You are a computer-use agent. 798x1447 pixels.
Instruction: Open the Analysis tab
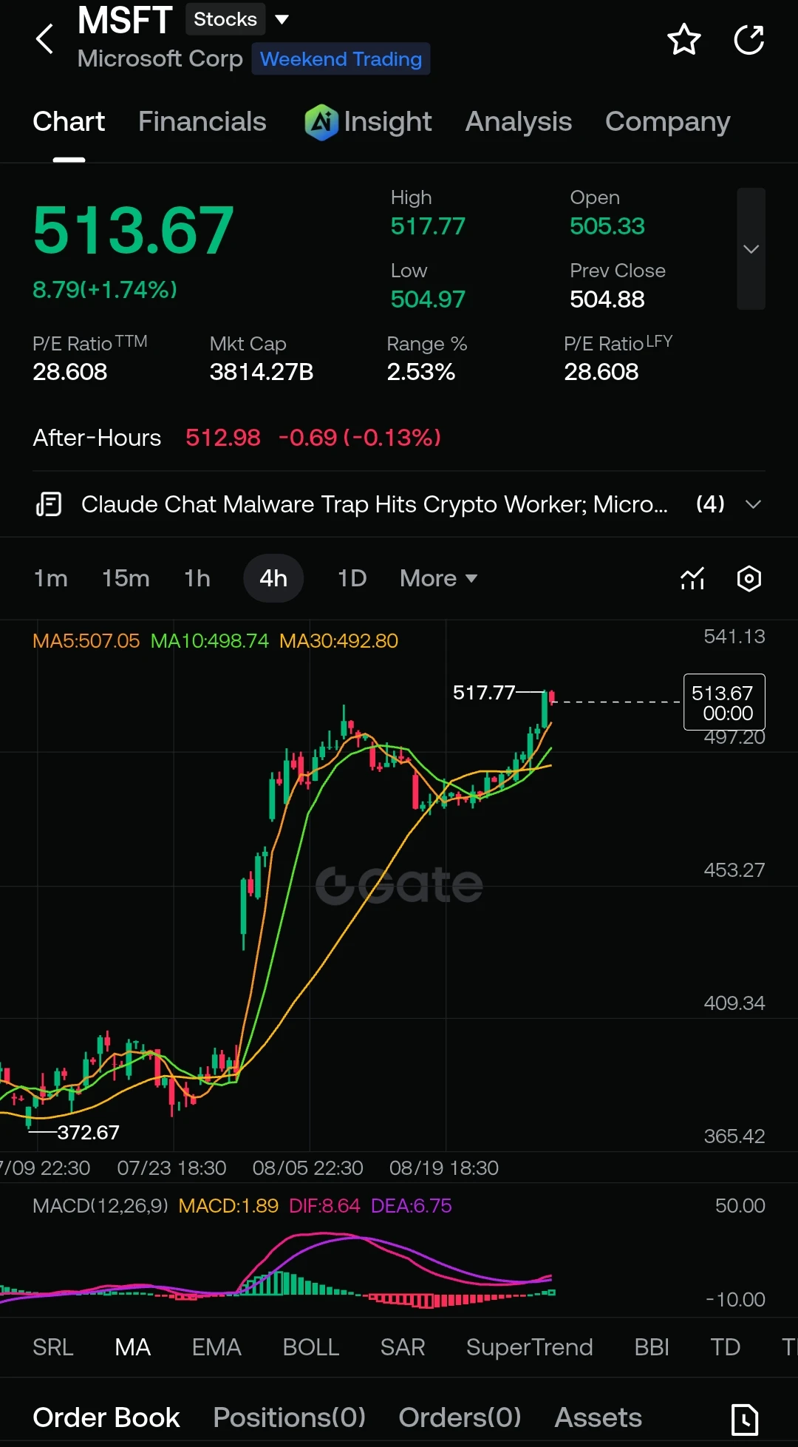(x=518, y=122)
